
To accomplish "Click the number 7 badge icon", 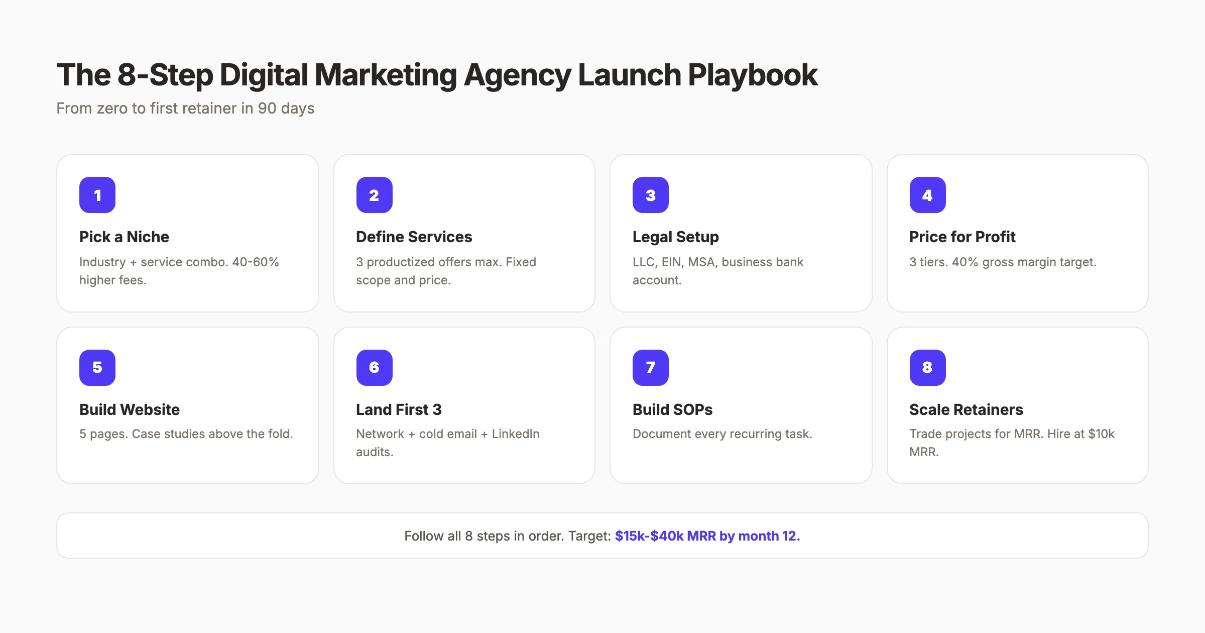I will [651, 367].
